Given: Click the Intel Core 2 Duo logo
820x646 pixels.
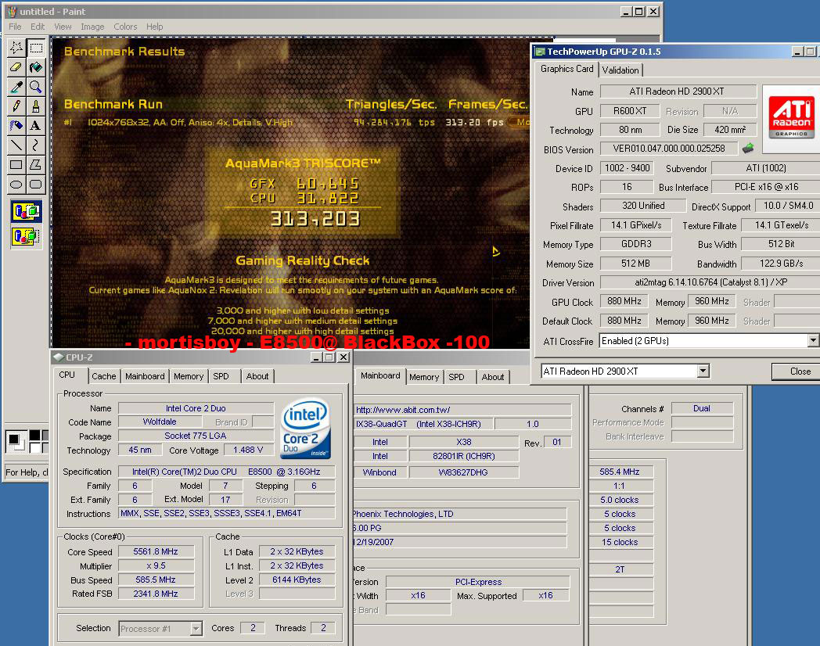Looking at the screenshot, I should [305, 429].
